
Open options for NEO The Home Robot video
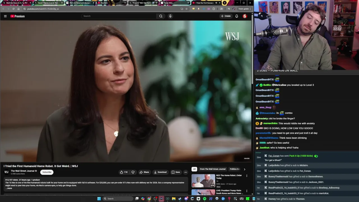(247, 176)
